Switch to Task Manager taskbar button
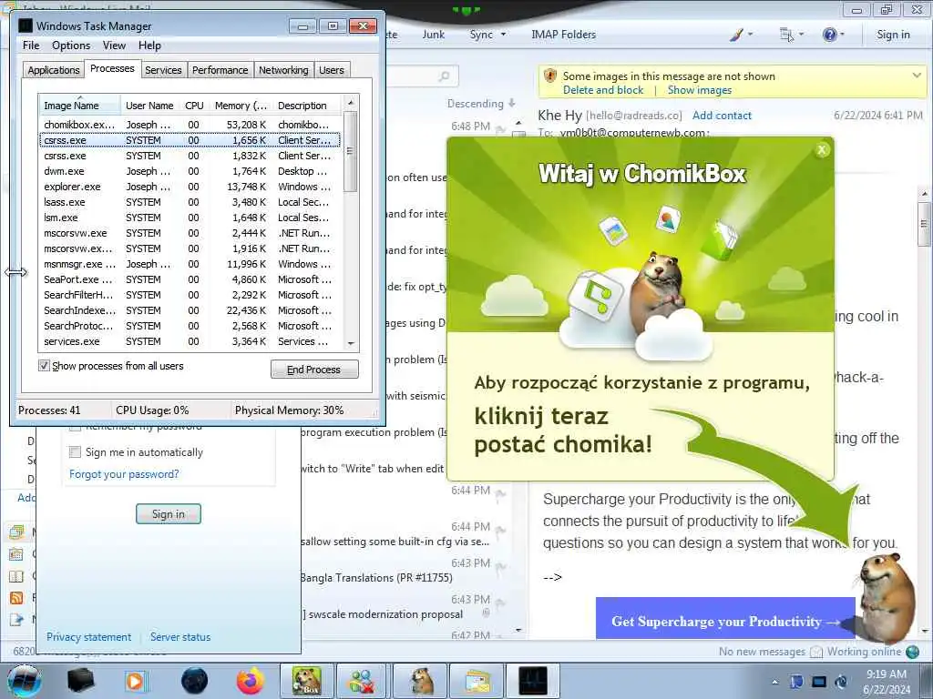The height and width of the screenshot is (699, 933). [532, 681]
